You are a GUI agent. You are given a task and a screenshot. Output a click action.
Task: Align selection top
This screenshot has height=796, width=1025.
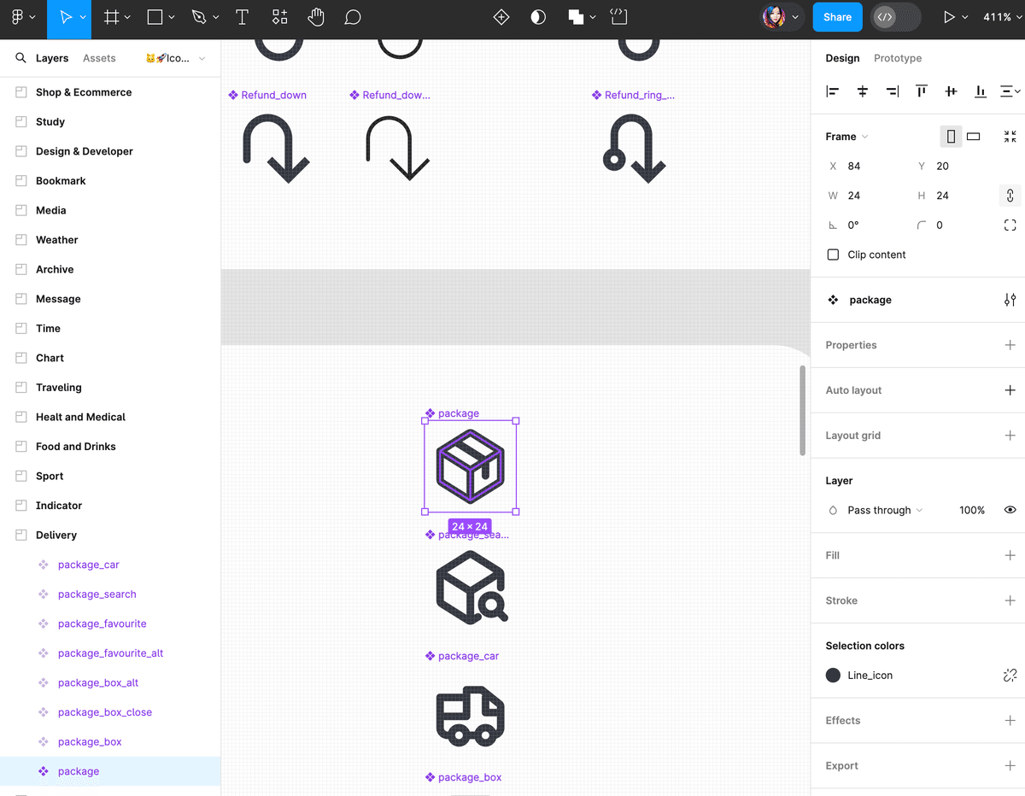coord(922,91)
